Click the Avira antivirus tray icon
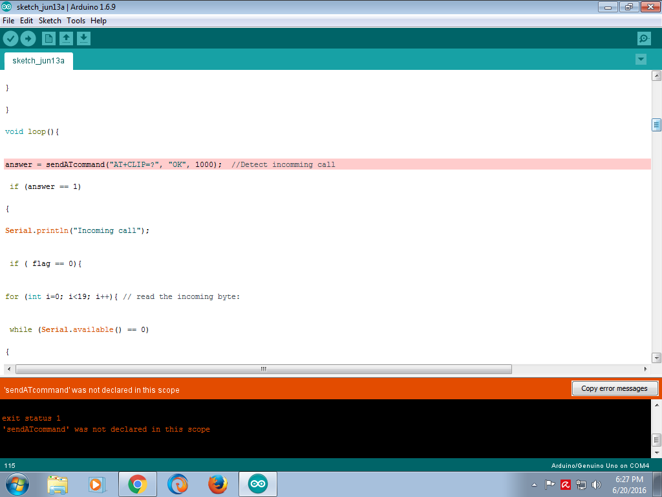Screen dimensions: 662x497 coord(565,485)
